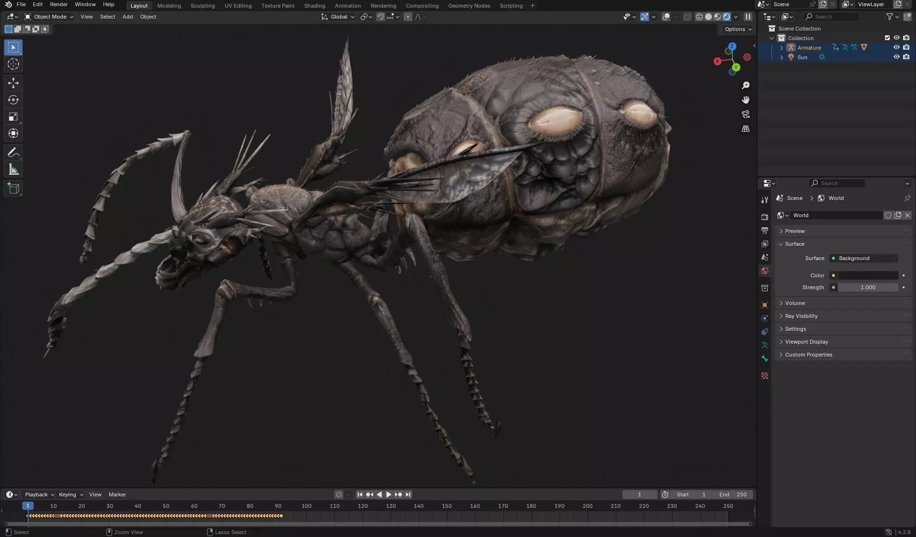Switch to wireframe viewport shading
Screen dimensions: 916x537
coord(699,17)
